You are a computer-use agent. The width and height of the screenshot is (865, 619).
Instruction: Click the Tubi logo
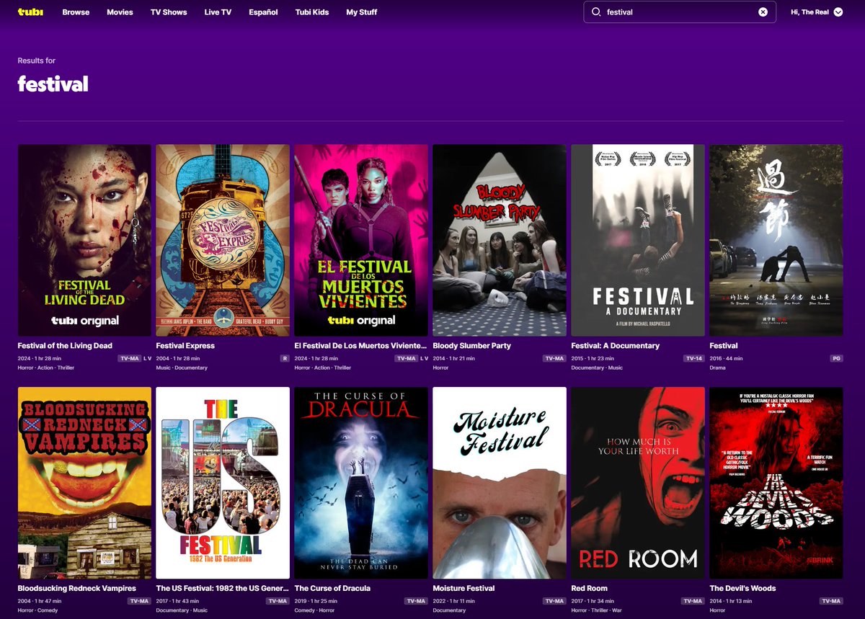click(30, 12)
